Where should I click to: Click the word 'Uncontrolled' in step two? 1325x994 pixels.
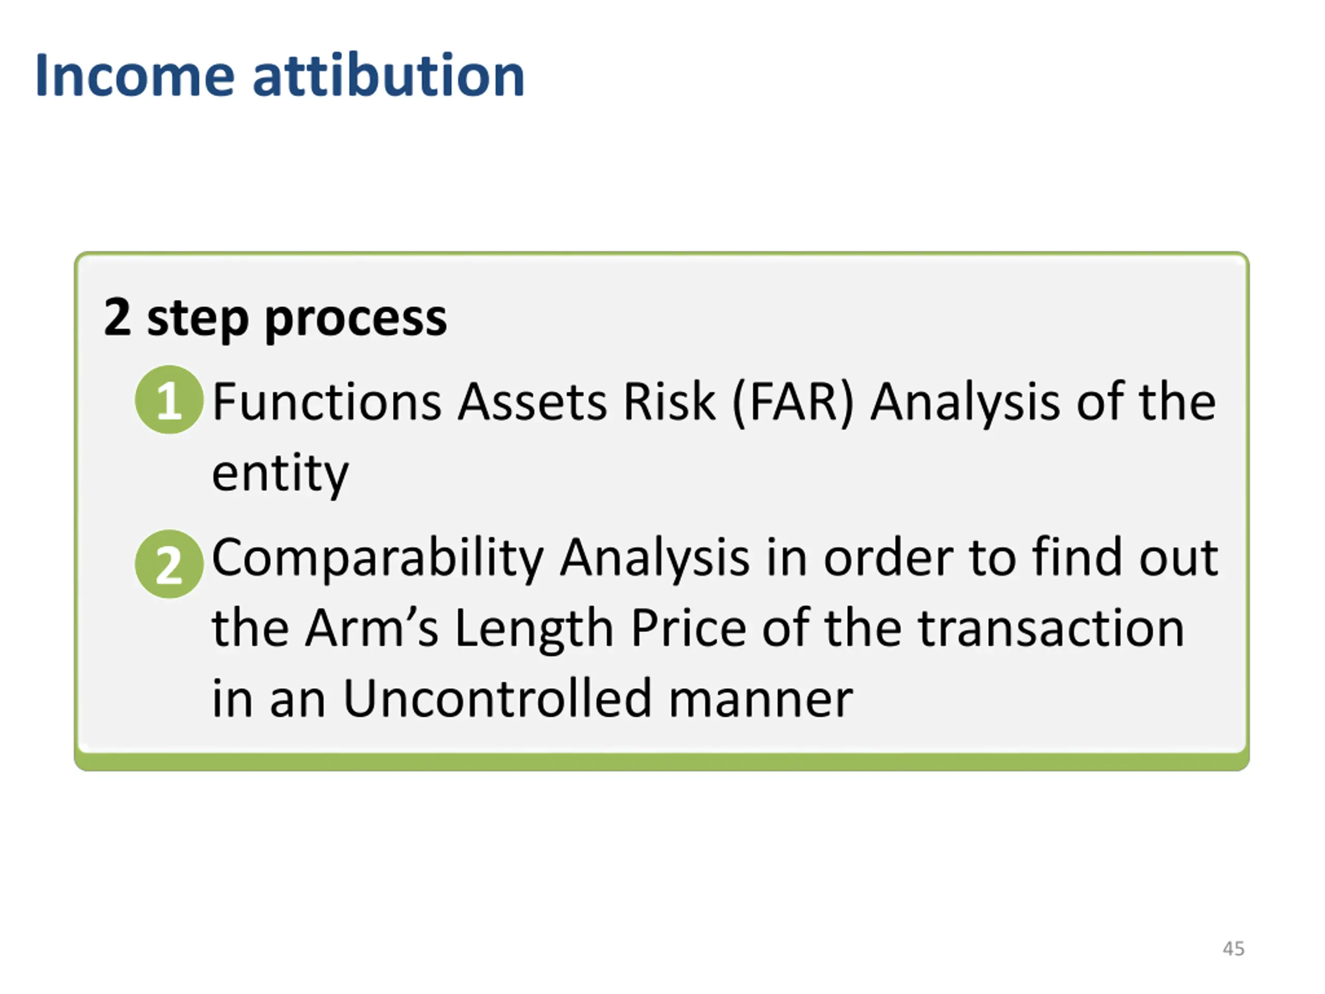(x=496, y=698)
